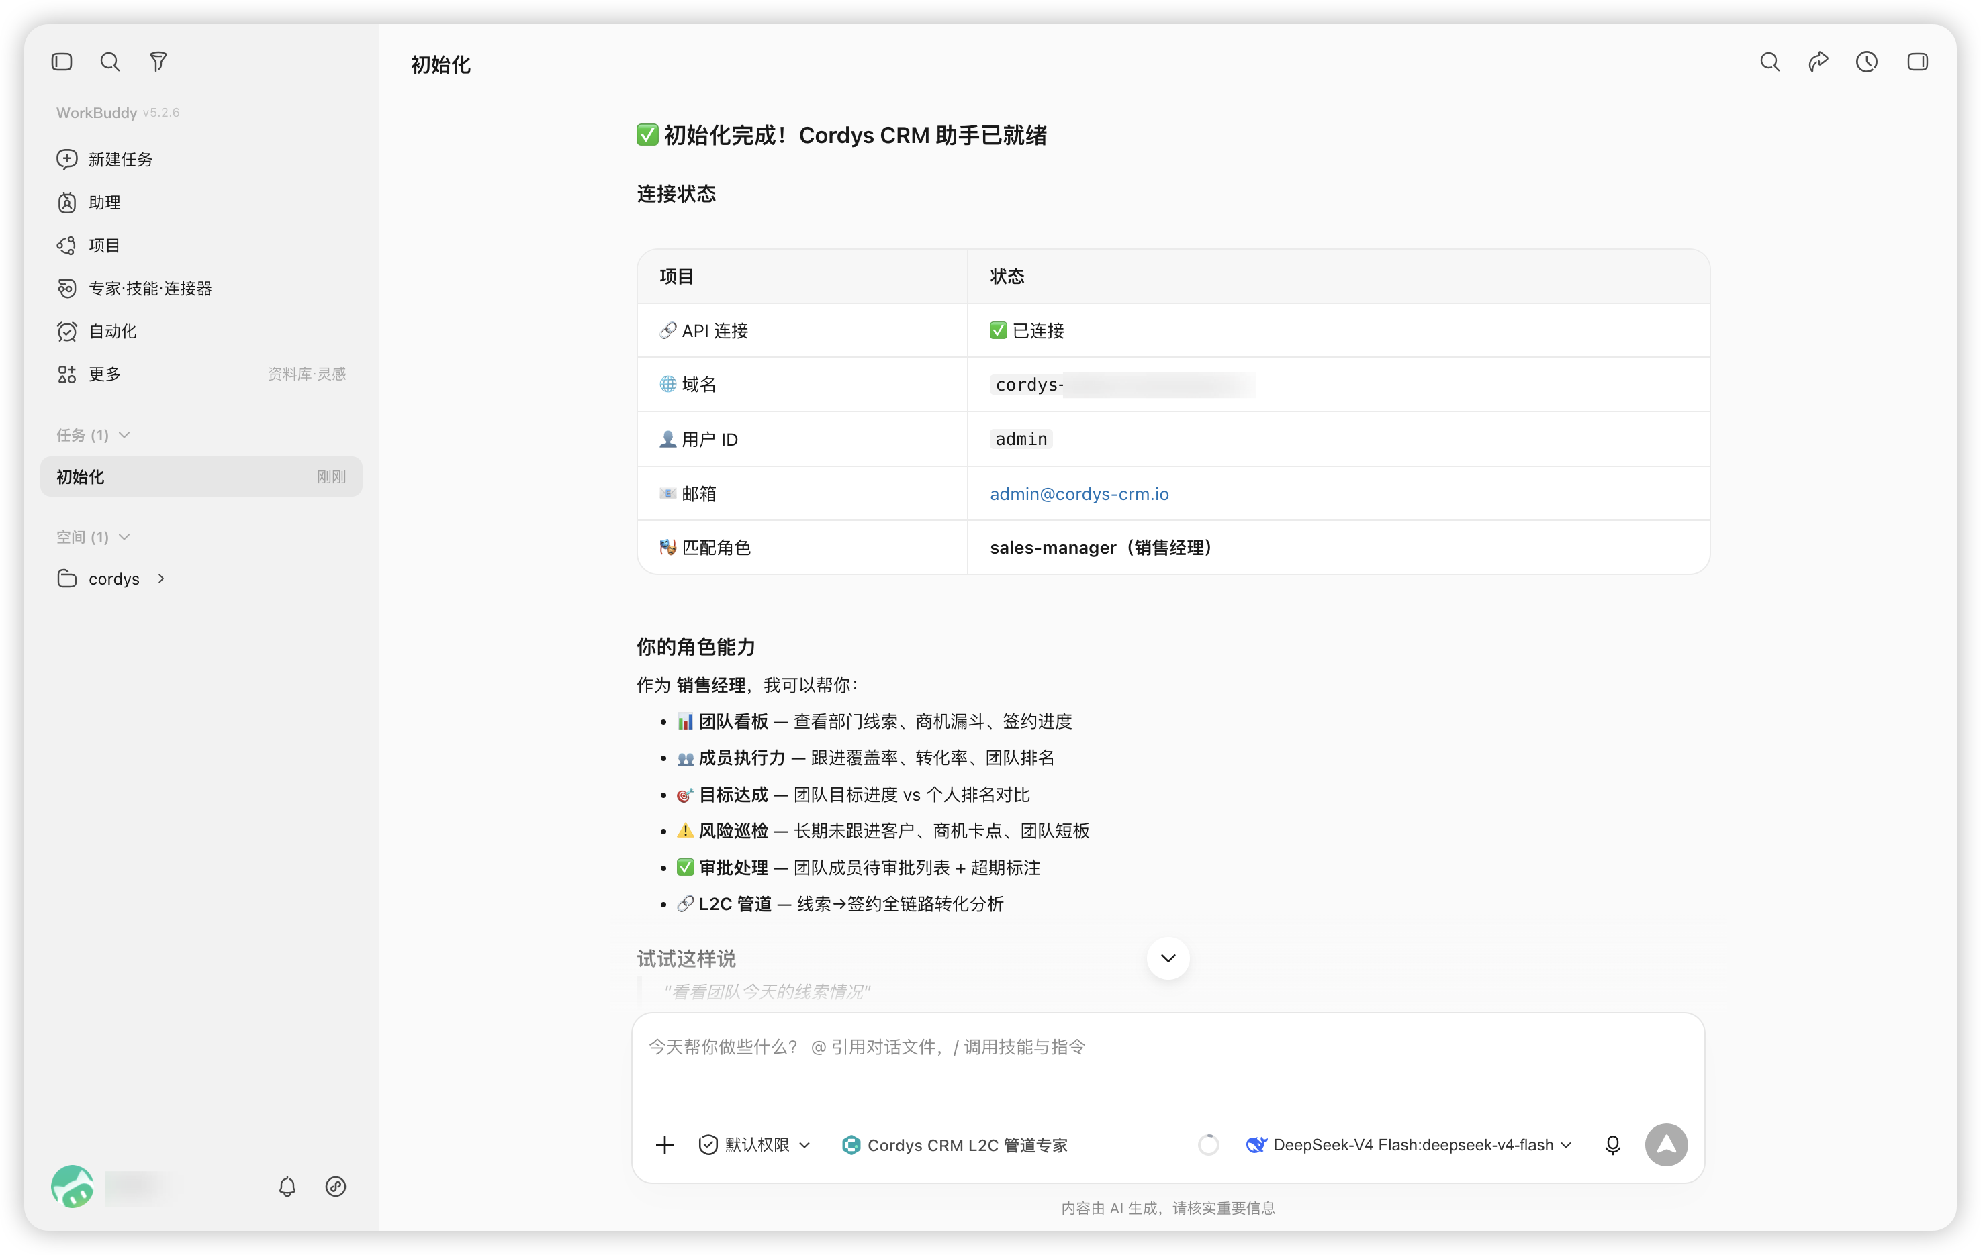Open the admin@cordys-crm.io email link
1981x1255 pixels.
pyautogui.click(x=1079, y=493)
